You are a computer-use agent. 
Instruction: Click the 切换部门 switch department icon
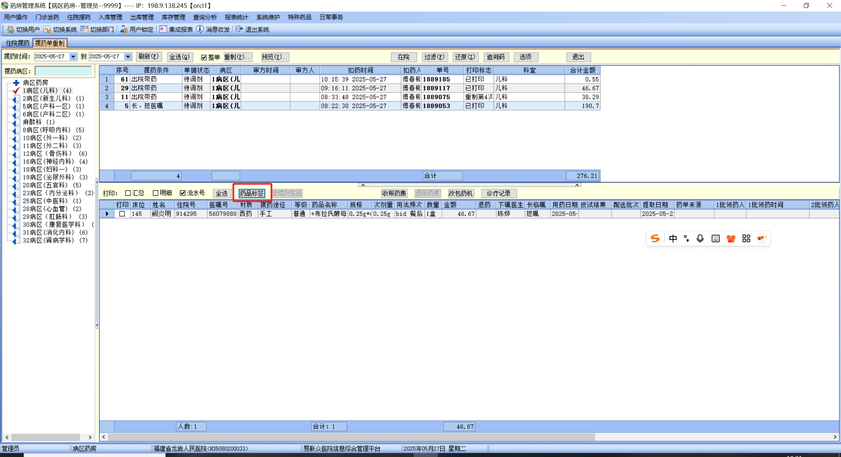point(84,30)
